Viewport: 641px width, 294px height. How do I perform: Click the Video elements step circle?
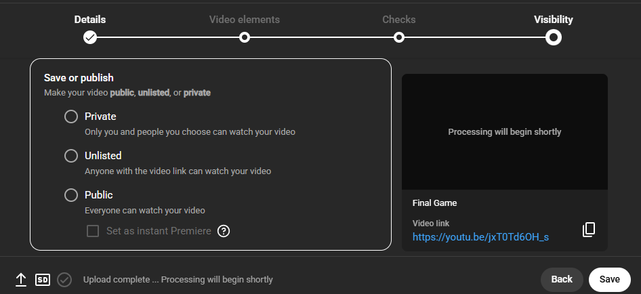tap(245, 37)
